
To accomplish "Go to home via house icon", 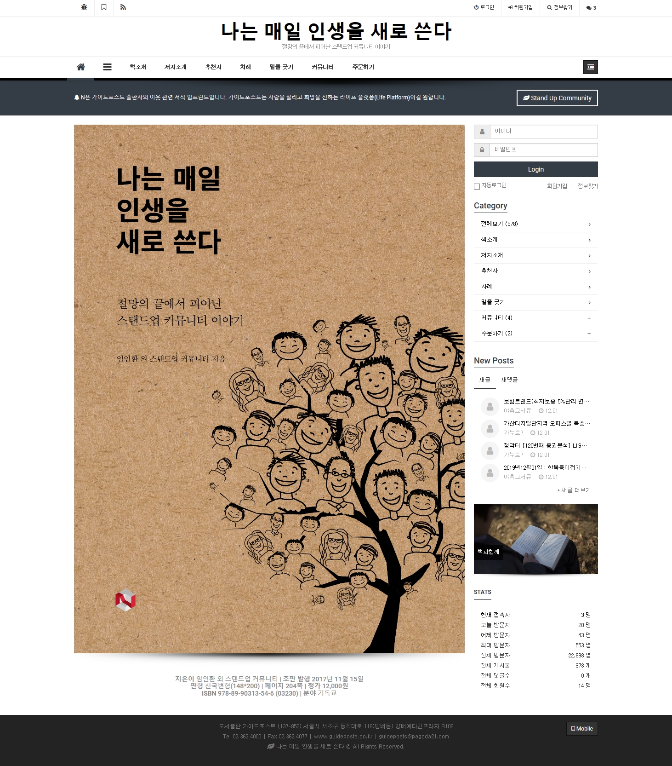I will click(81, 67).
